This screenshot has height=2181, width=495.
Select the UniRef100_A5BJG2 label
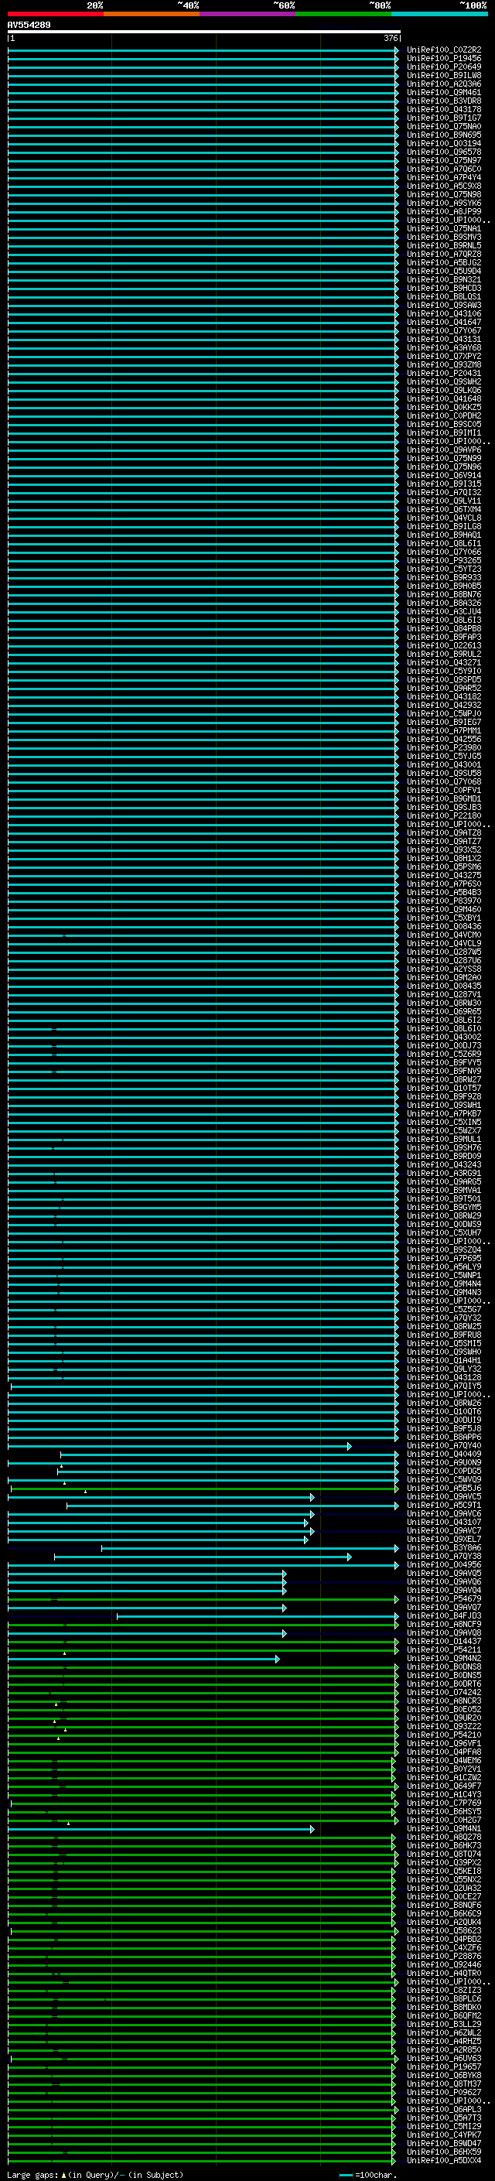pyautogui.click(x=444, y=262)
